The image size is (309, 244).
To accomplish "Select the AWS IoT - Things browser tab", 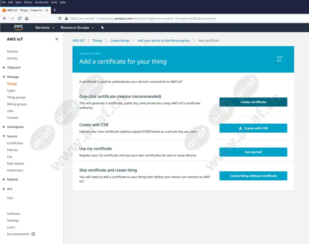I will (x=25, y=10).
